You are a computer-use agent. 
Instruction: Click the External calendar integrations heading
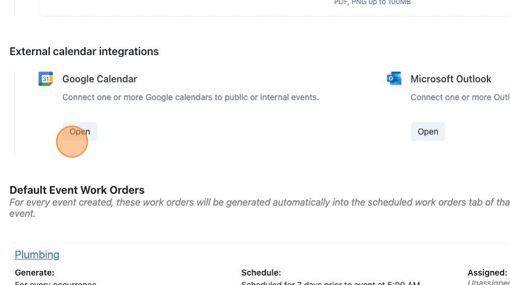click(84, 51)
